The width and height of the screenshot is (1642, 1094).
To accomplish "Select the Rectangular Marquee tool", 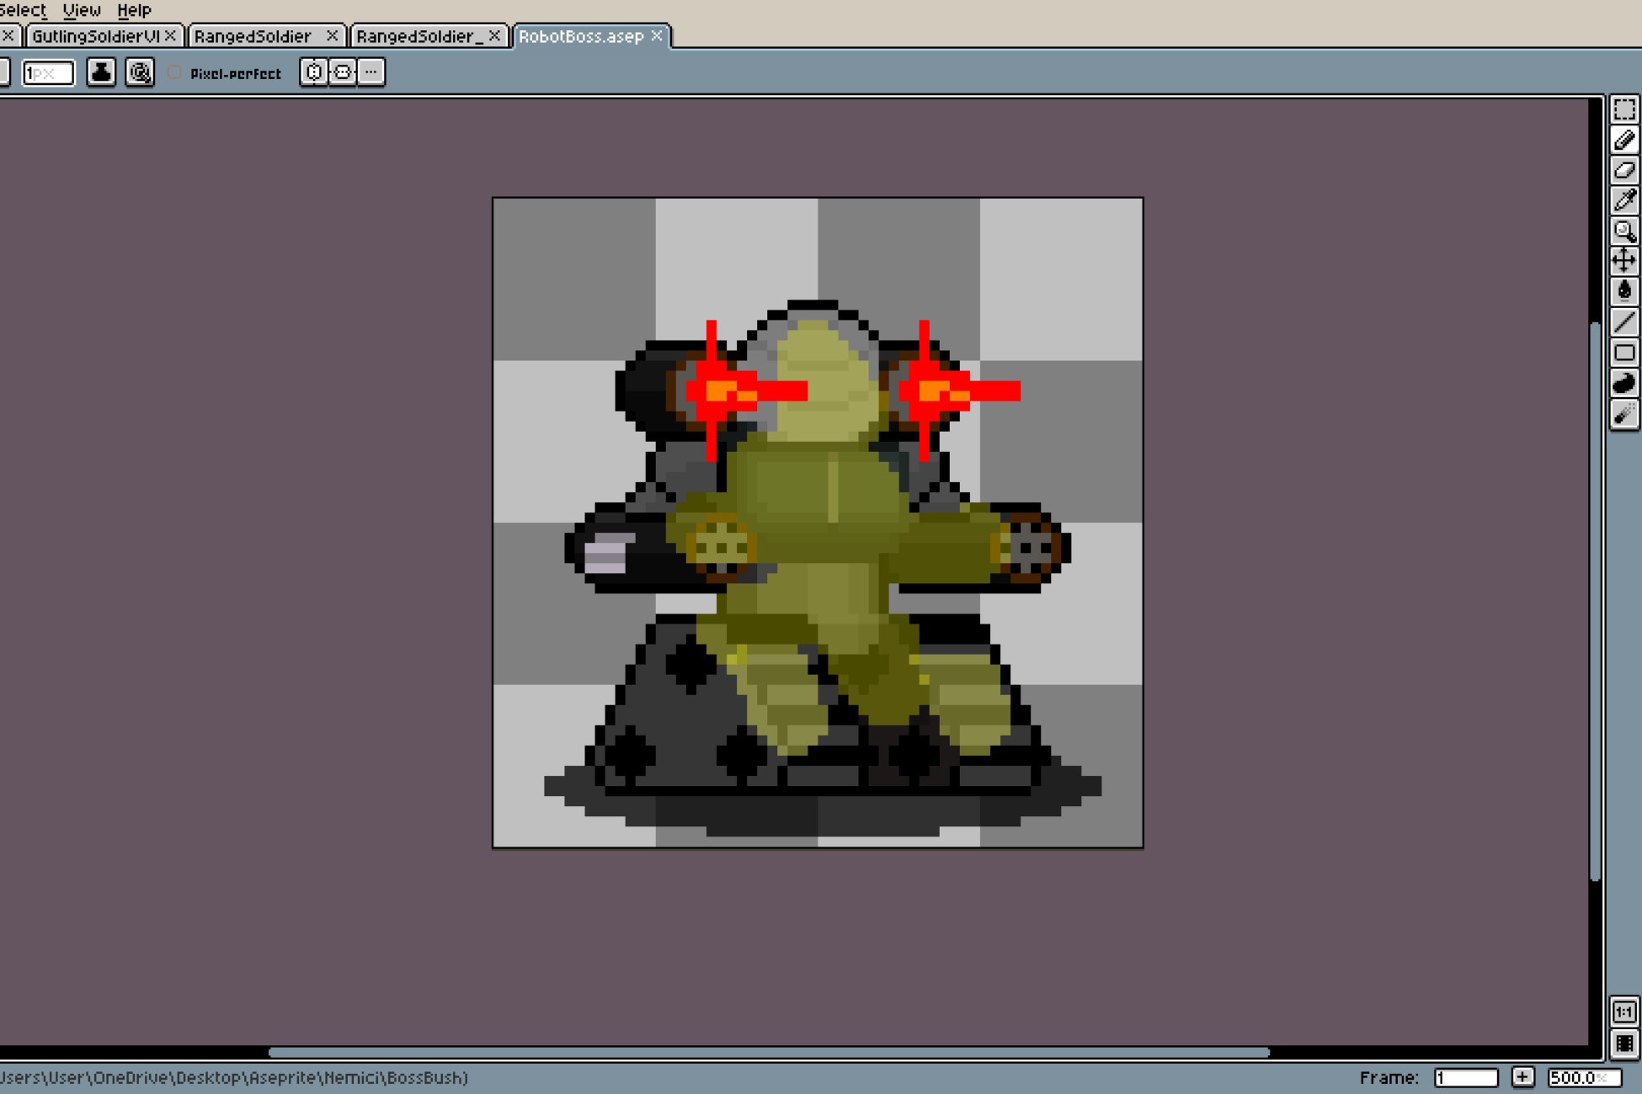I will 1625,108.
